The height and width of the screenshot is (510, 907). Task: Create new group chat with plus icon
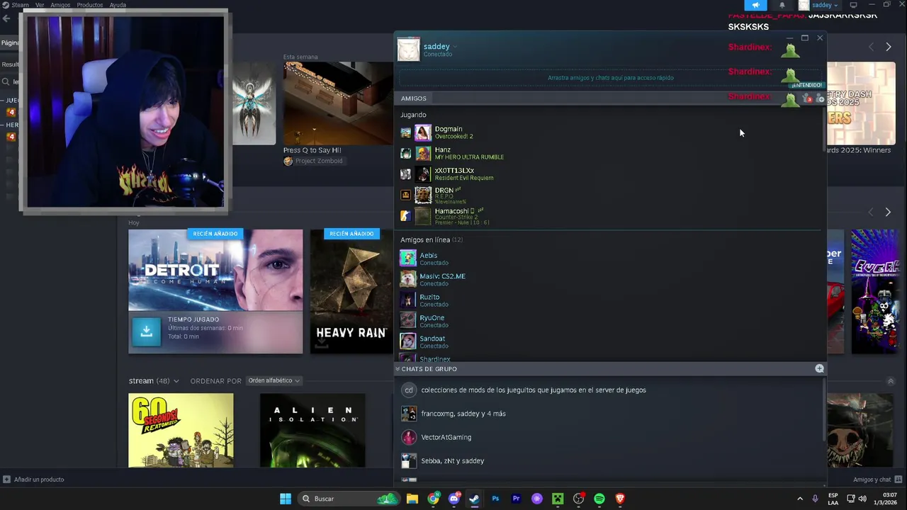[x=820, y=368]
